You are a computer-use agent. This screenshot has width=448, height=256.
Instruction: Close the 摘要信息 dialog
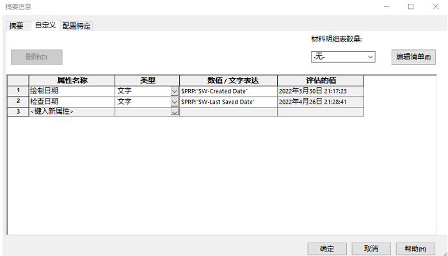pyautogui.click(x=435, y=6)
